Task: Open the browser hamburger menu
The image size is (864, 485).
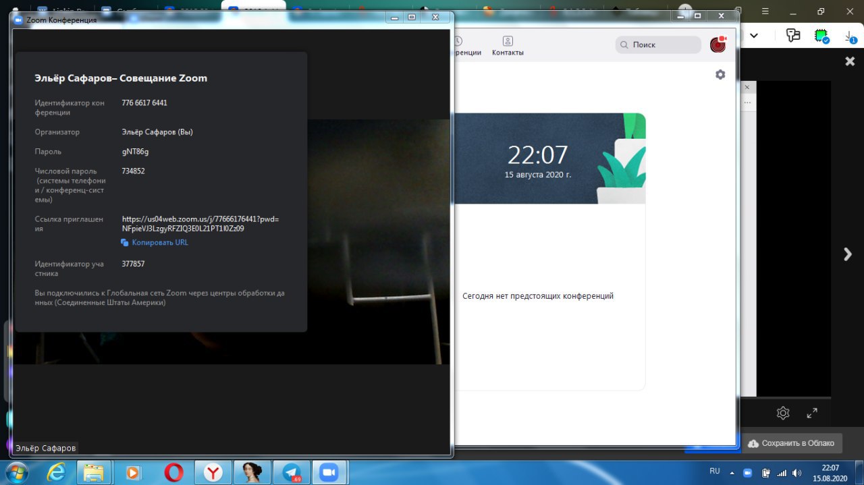Action: 765,11
